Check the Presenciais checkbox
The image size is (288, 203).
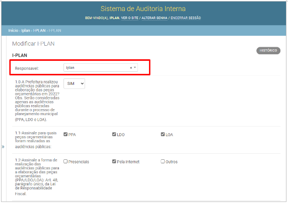pyautogui.click(x=65, y=162)
